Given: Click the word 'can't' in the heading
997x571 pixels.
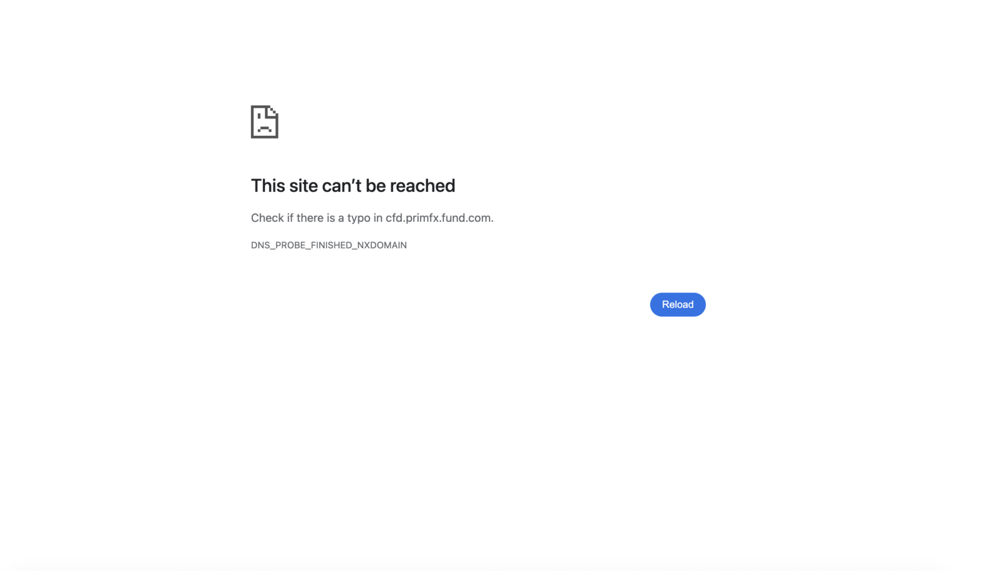Looking at the screenshot, I should [341, 185].
